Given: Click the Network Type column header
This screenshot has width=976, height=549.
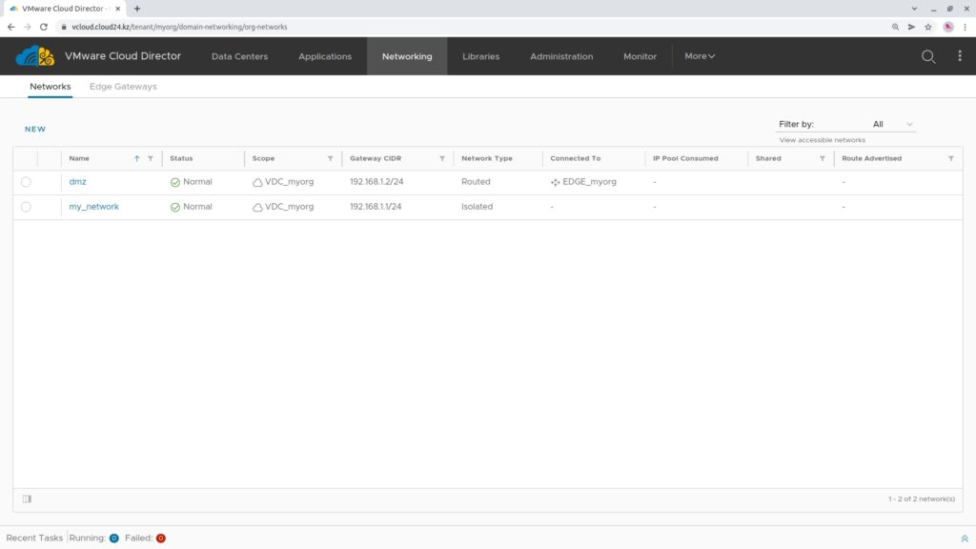Looking at the screenshot, I should click(487, 159).
